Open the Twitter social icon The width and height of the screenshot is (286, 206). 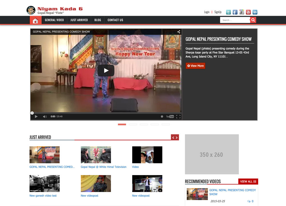228,12
